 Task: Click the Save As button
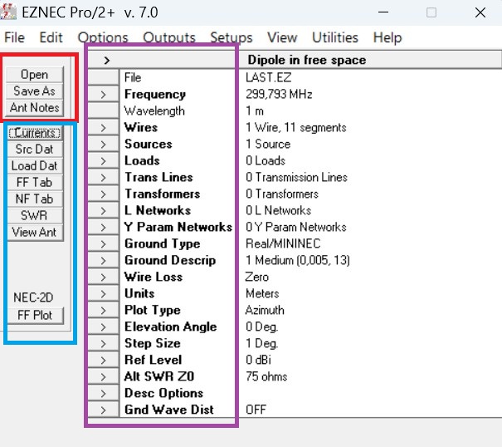pos(34,91)
